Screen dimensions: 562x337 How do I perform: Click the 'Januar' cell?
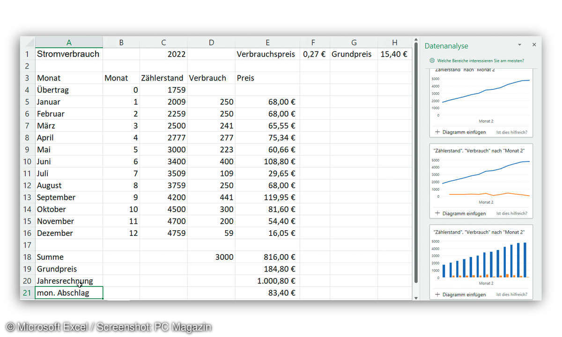69,102
